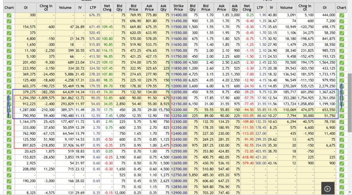The width and height of the screenshot is (352, 195).
Task: Open puts chart icon for 12550.00 strike
Action: pyautogui.click(x=341, y=151)
